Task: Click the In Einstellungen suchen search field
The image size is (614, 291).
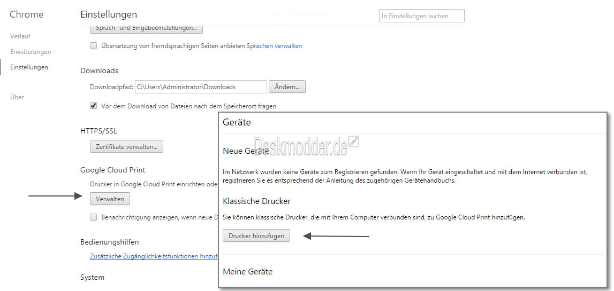Action: [422, 16]
